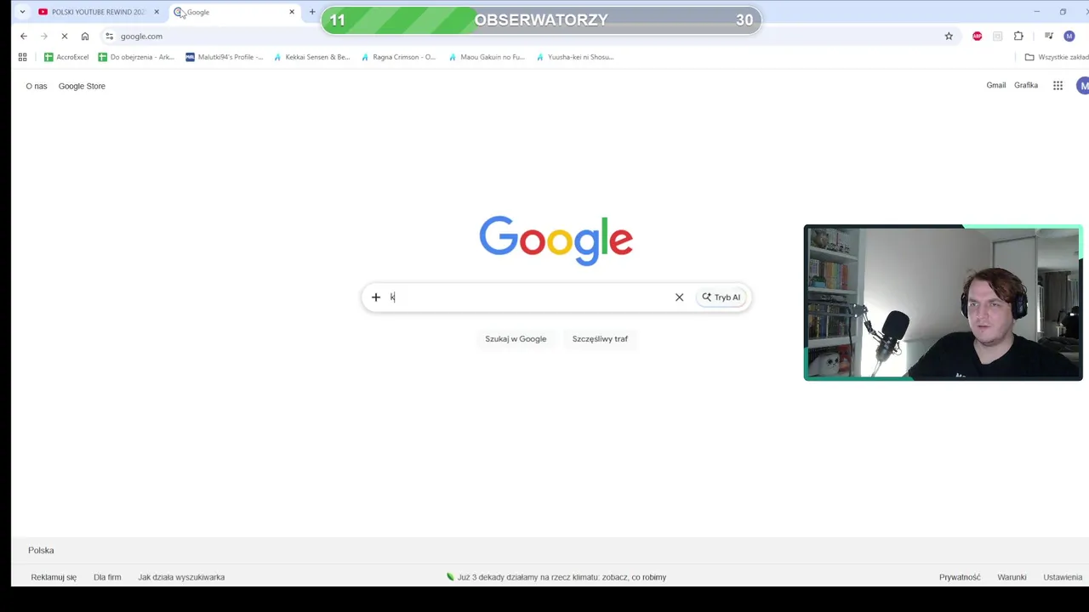The height and width of the screenshot is (612, 1089).
Task: Open the Yuusha-kei ni Shosu bookmark
Action: pos(574,57)
